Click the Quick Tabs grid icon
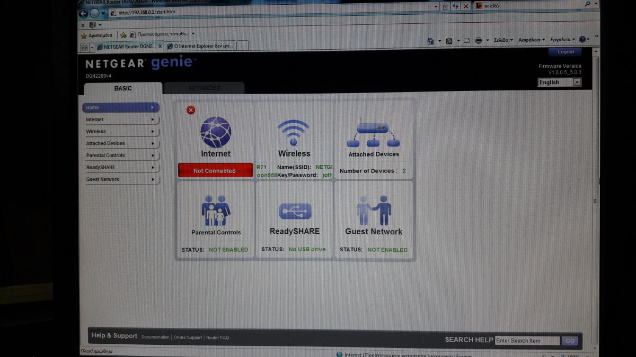 tap(84, 47)
